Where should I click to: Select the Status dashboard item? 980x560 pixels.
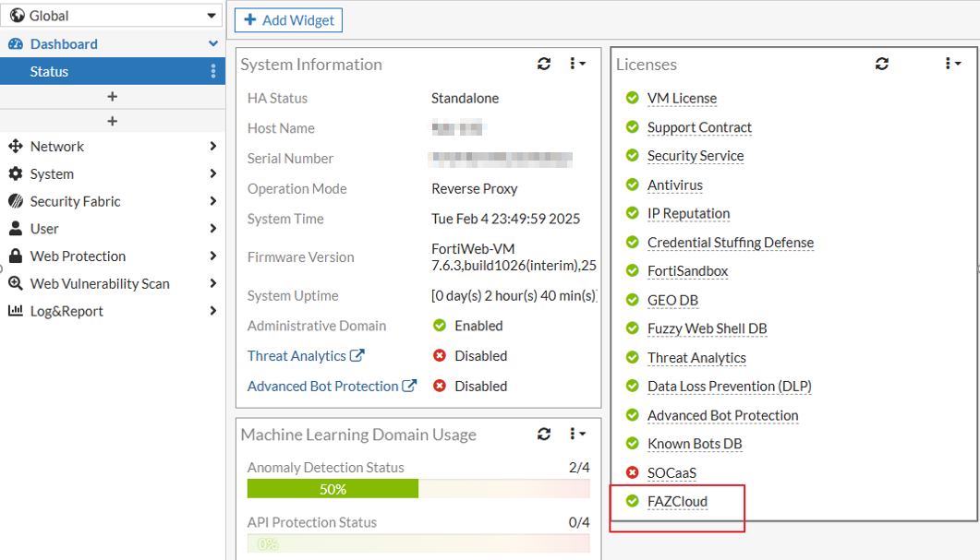click(x=50, y=72)
